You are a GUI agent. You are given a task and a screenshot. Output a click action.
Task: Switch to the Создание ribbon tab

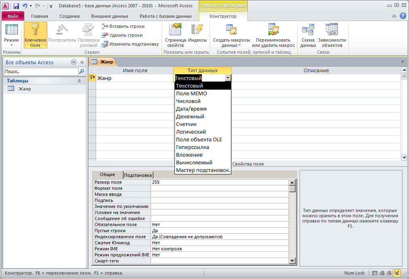pyautogui.click(x=69, y=16)
